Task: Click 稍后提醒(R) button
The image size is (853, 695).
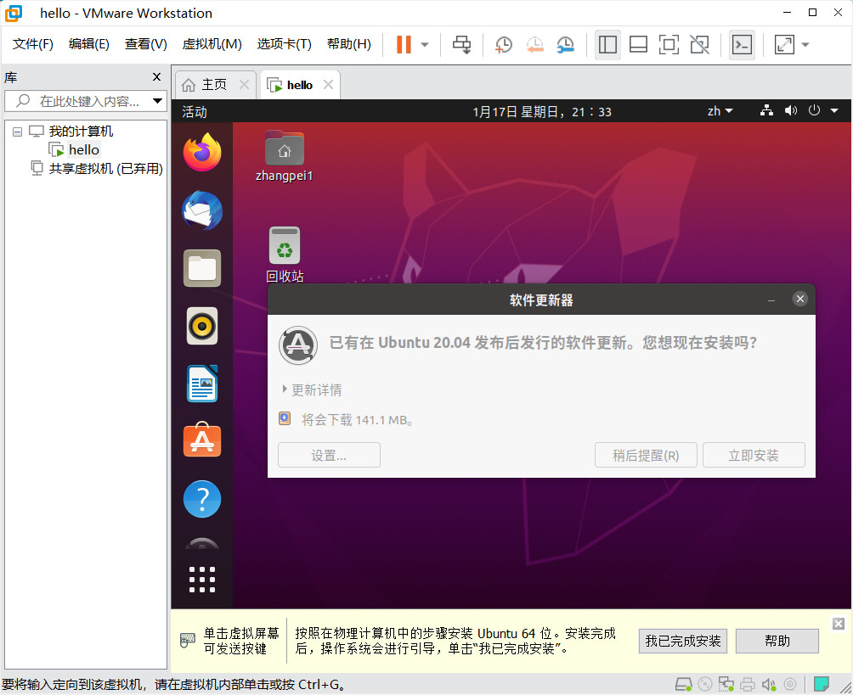Action: click(x=646, y=455)
